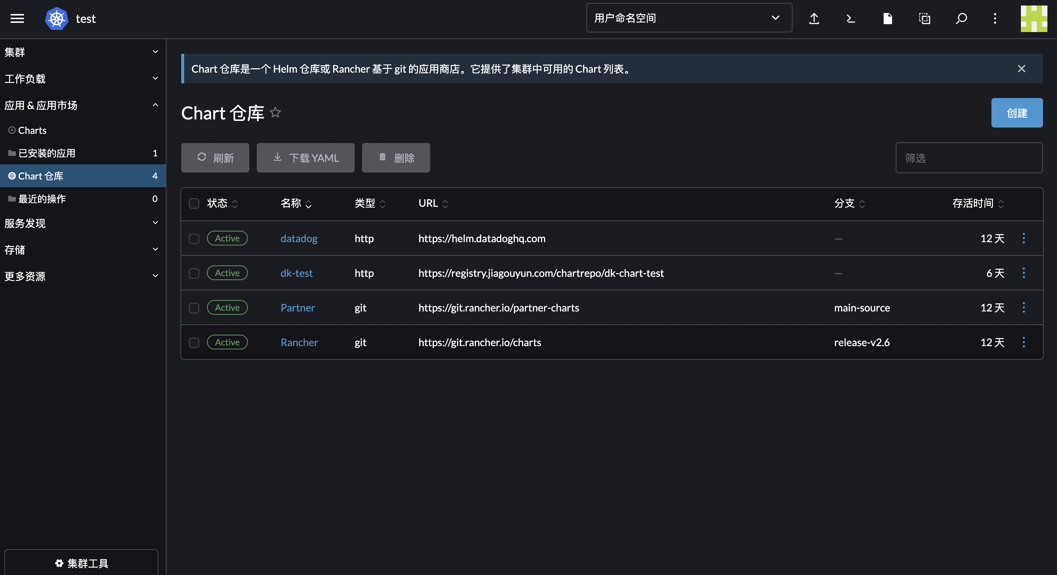Open the Partner repository link
1057x575 pixels.
[x=298, y=307]
